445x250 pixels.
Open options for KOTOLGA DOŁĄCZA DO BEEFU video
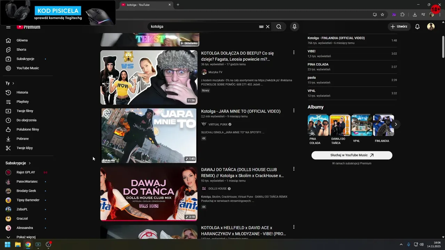pos(294,52)
